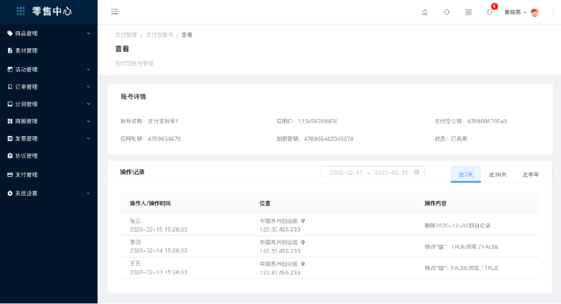This screenshot has height=304, width=561.
Task: Expand the 分润管理 menu chevron
Action: pyautogui.click(x=88, y=104)
